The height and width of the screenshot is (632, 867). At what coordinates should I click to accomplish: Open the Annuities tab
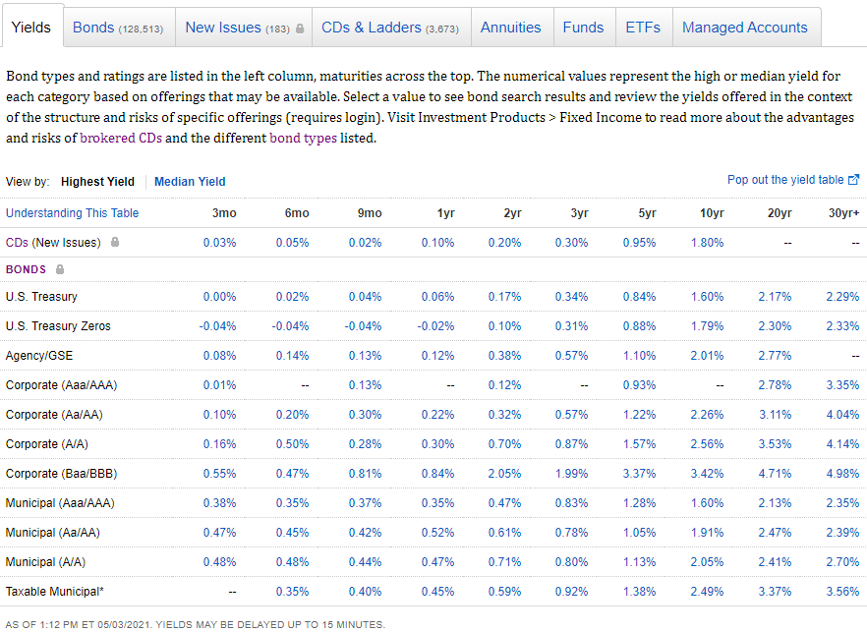click(510, 28)
